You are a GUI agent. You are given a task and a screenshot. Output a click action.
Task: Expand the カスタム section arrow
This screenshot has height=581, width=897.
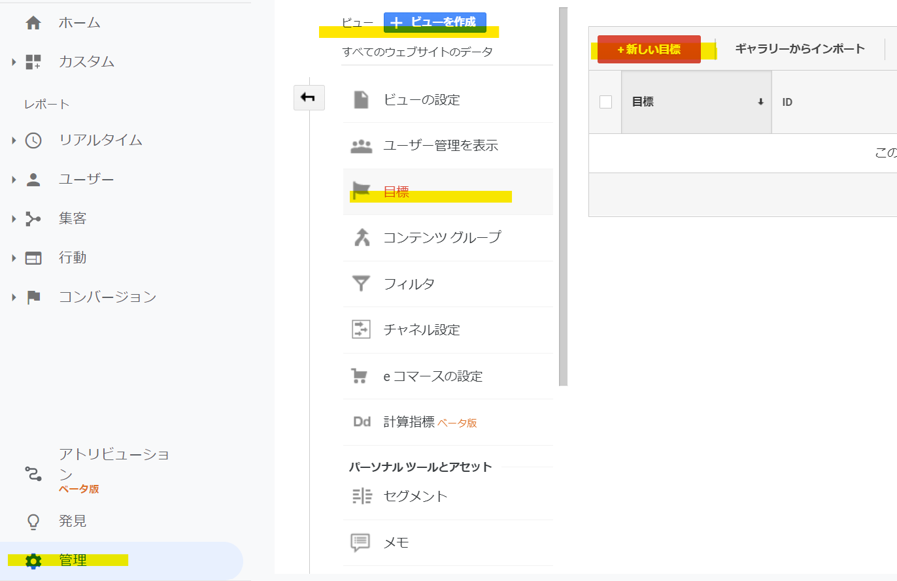tap(14, 62)
